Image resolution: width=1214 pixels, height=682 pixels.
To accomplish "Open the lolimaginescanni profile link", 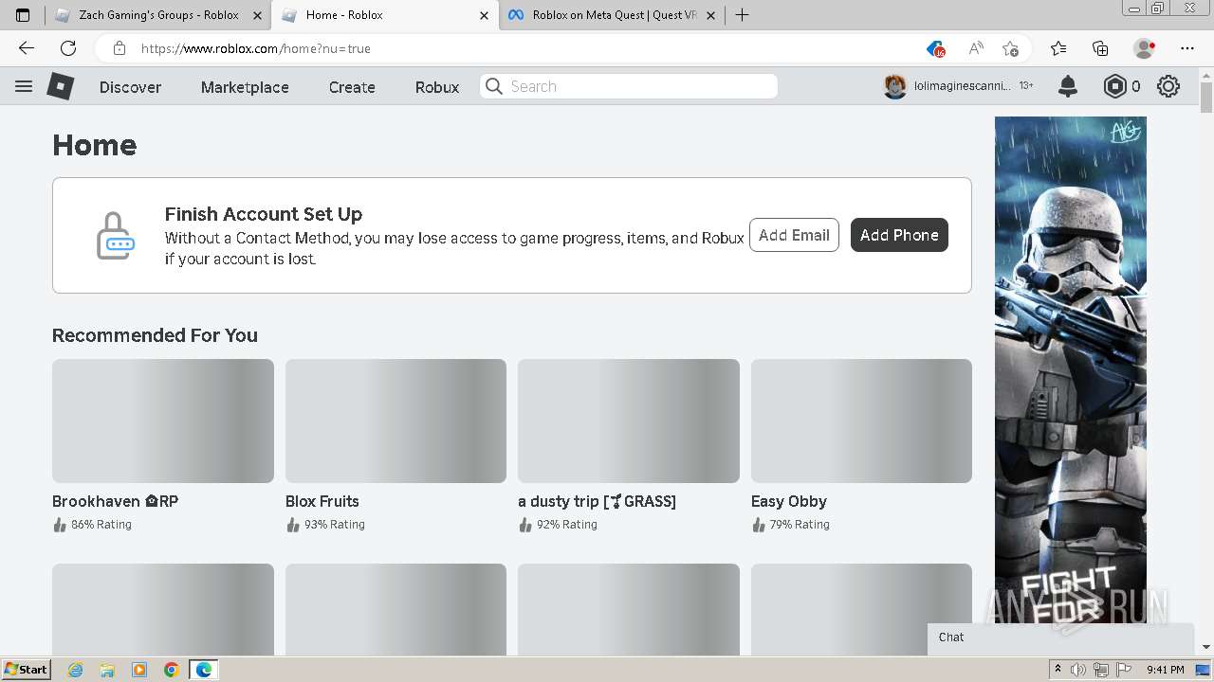I will [x=962, y=86].
